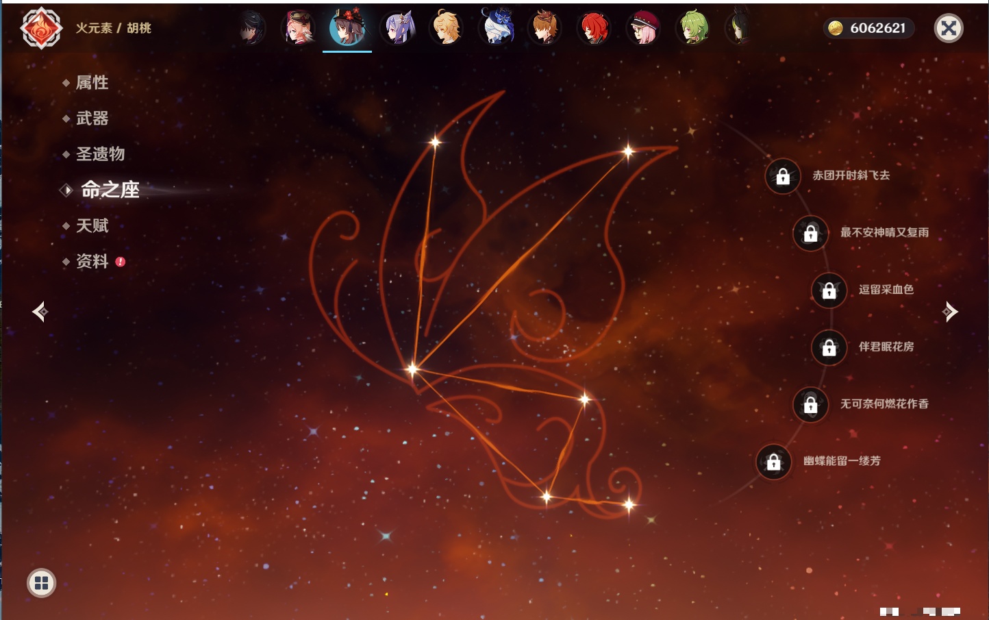Click the top-right star of butterfly constellation
The image size is (989, 620).
coord(628,151)
